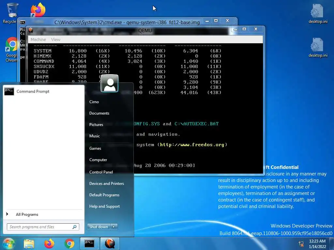The width and height of the screenshot is (334, 250).
Task: Click the C:\AUTOEXEC.BAT text in QEMU
Action: [x=196, y=124]
